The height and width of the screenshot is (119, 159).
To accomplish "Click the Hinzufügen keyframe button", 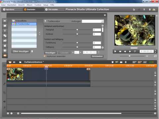I will click(x=50, y=53).
